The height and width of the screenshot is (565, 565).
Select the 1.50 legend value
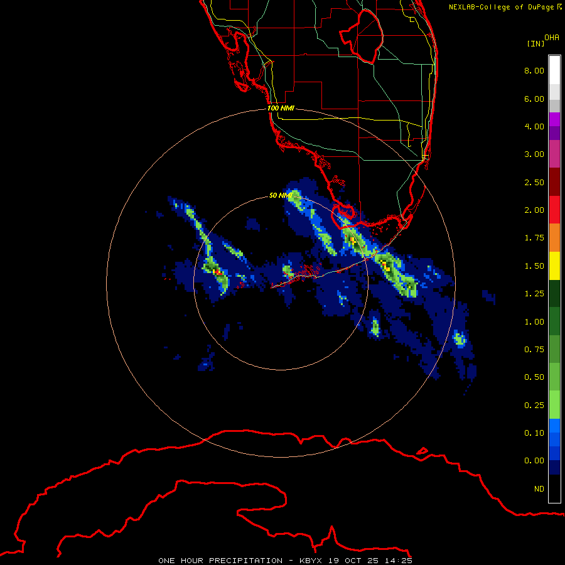[534, 266]
